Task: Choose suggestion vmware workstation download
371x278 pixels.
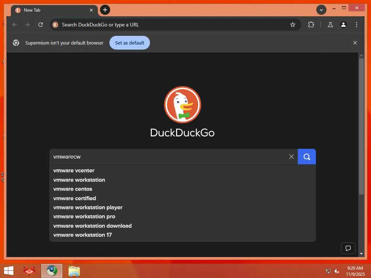Action: click(183, 226)
